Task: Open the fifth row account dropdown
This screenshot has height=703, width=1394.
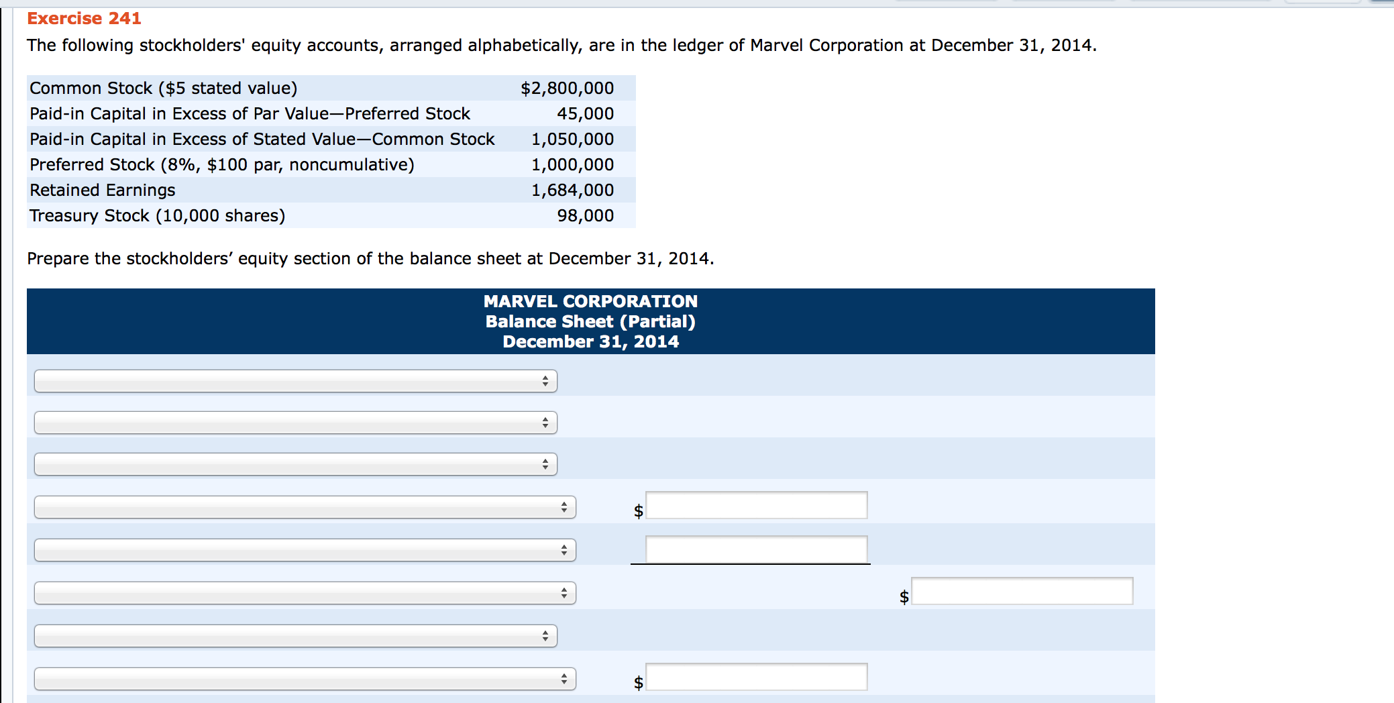Action: (x=305, y=550)
